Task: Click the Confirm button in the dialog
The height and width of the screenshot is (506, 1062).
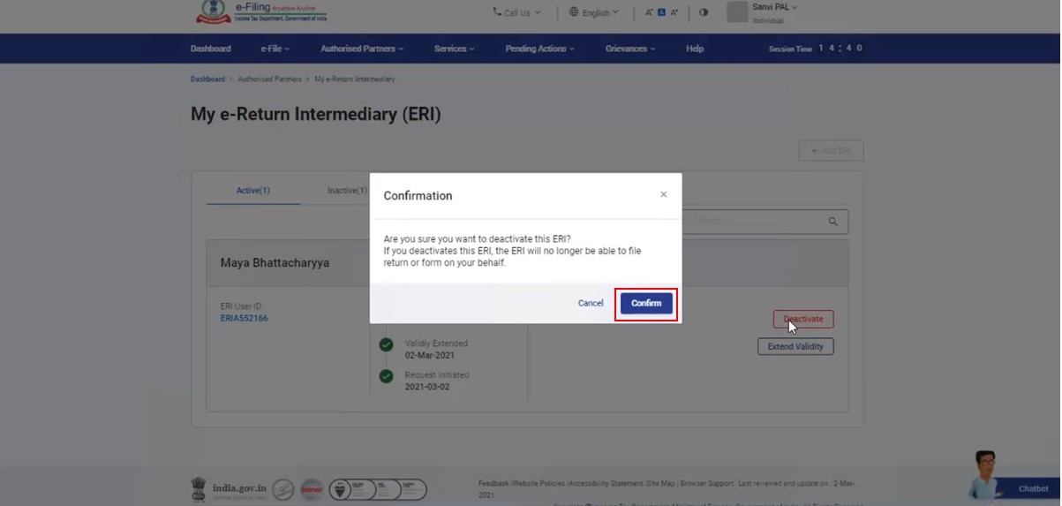Action: point(646,303)
